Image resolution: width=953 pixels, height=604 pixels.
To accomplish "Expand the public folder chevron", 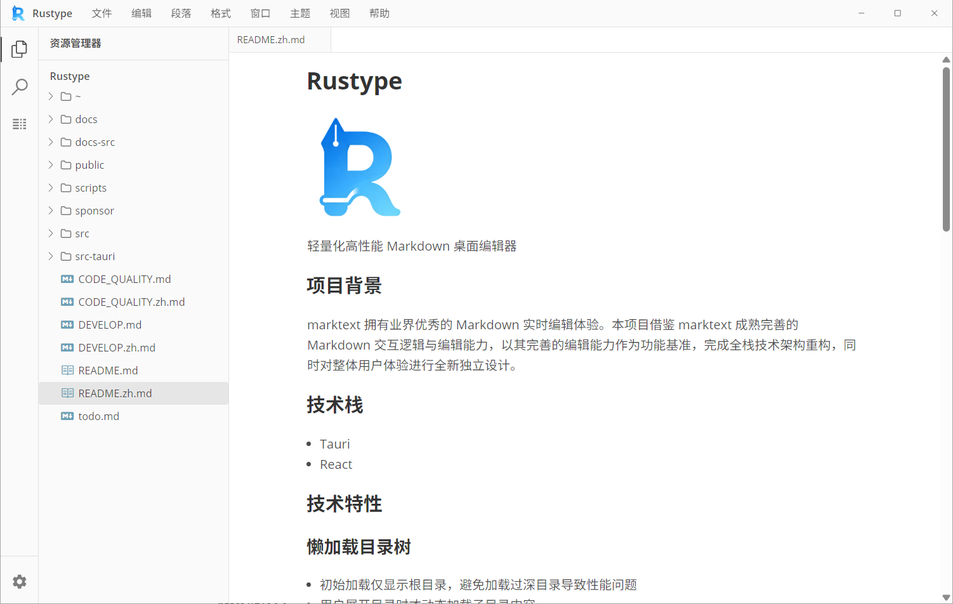I will (51, 165).
